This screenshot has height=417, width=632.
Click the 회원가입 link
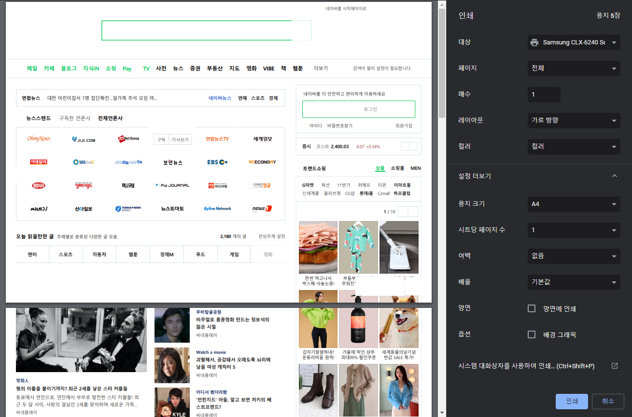tap(404, 125)
